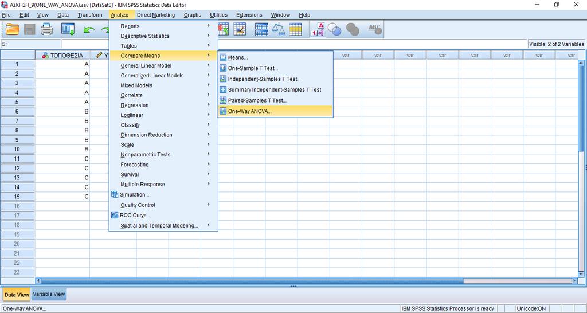
Task: Click the cell editor input field
Action: [x=294, y=44]
